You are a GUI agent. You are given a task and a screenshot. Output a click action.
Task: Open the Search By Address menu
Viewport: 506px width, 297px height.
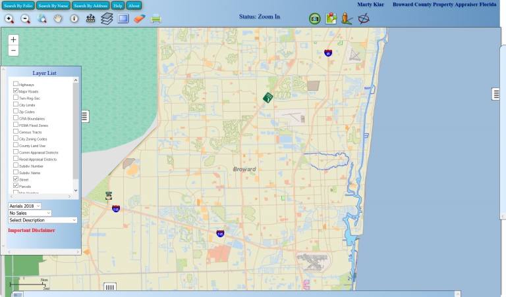tap(90, 5)
